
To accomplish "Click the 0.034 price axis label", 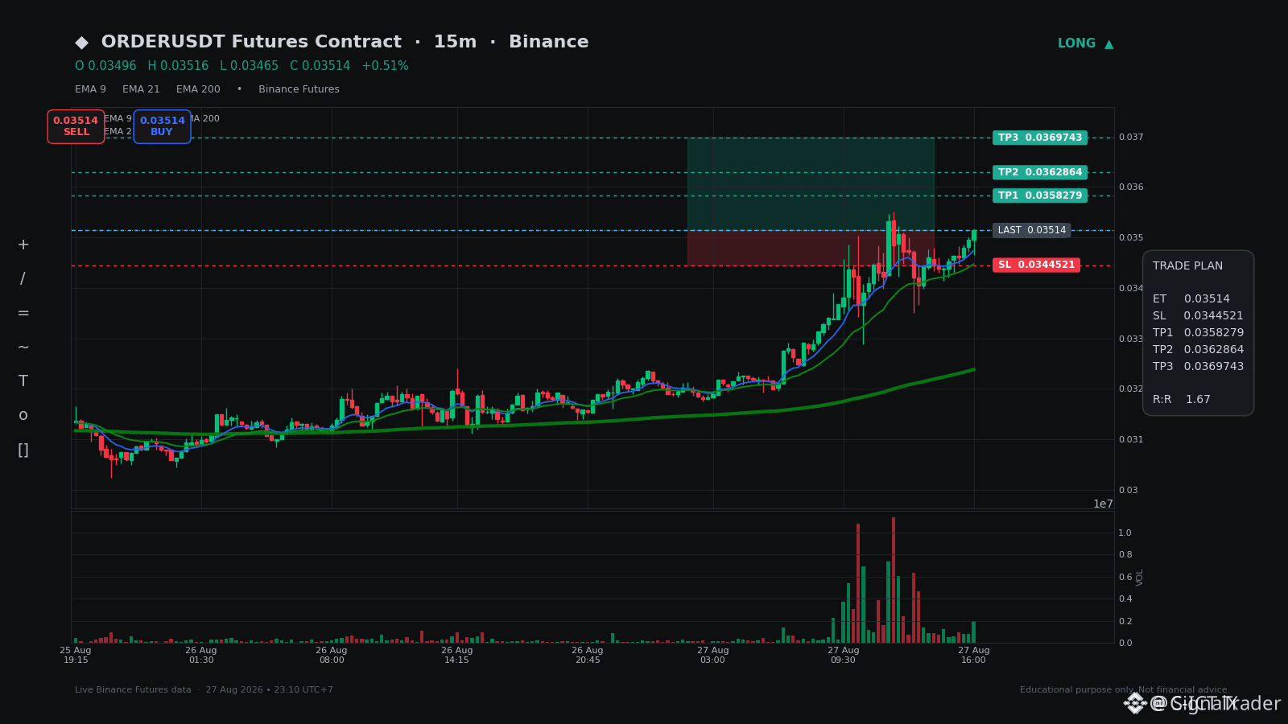I will tap(1131, 288).
